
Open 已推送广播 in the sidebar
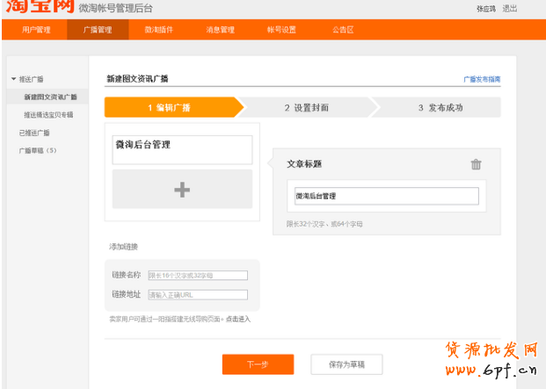pos(34,133)
